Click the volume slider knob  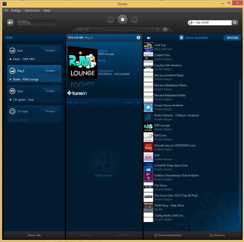pos(29,23)
